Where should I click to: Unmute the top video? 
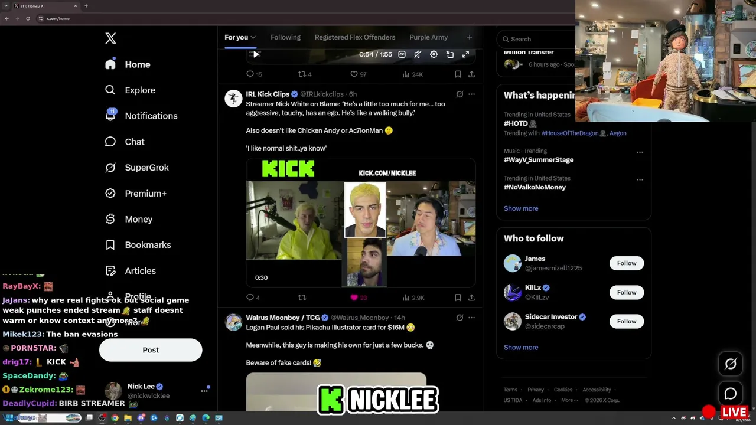point(418,54)
